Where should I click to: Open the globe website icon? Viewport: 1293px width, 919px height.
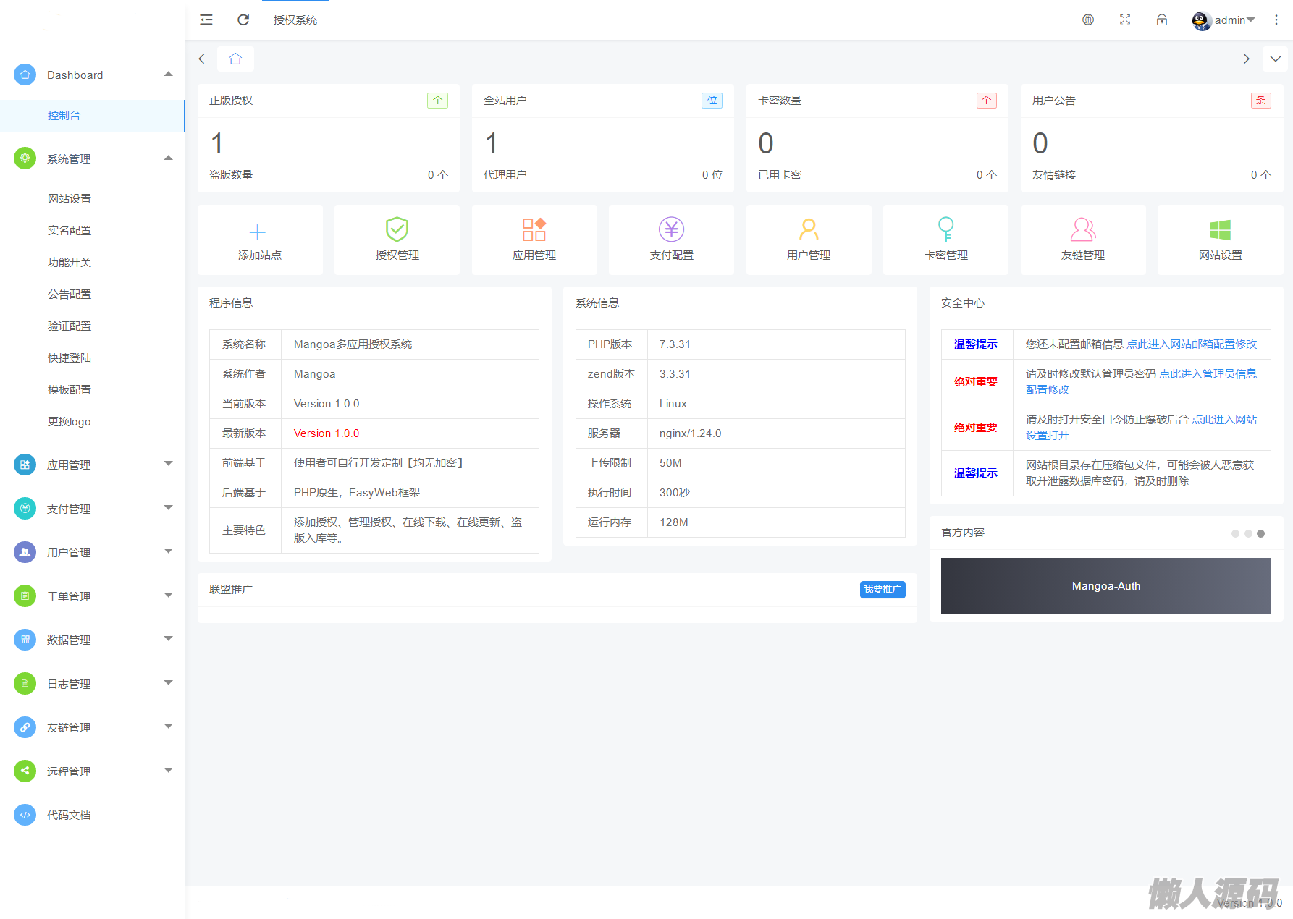pyautogui.click(x=1087, y=20)
